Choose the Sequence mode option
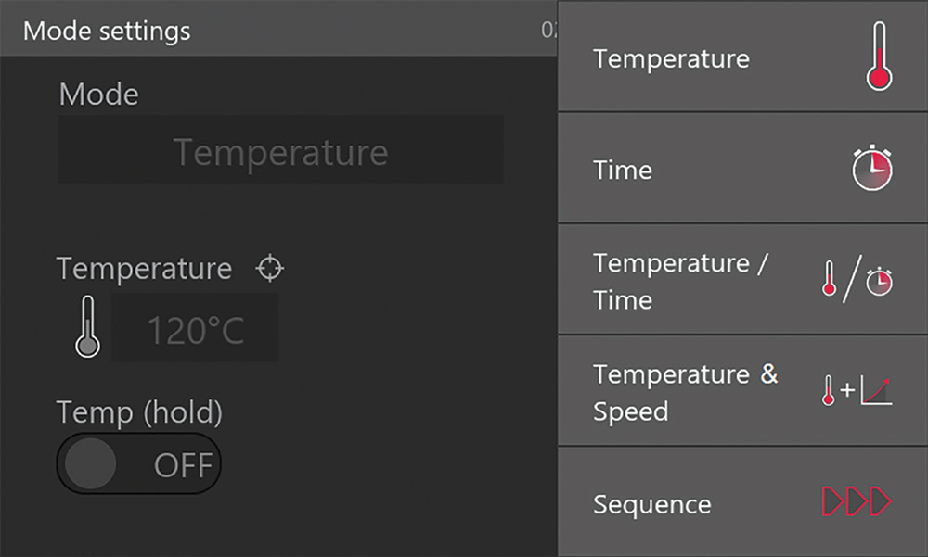Image resolution: width=928 pixels, height=557 pixels. 652,504
